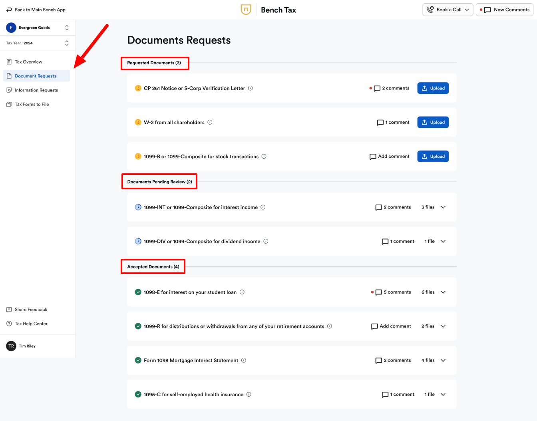Upload file for CP 261 Notice
Screen dimensions: 537x421
[433, 88]
